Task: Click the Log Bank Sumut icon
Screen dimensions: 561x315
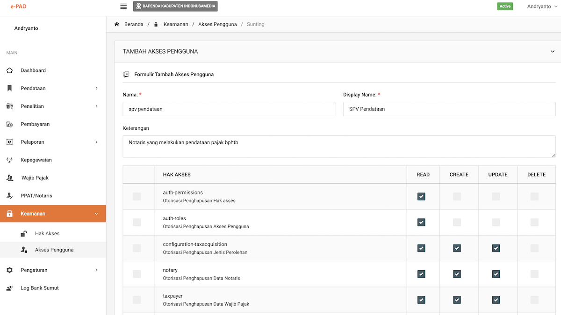Action: pos(10,288)
